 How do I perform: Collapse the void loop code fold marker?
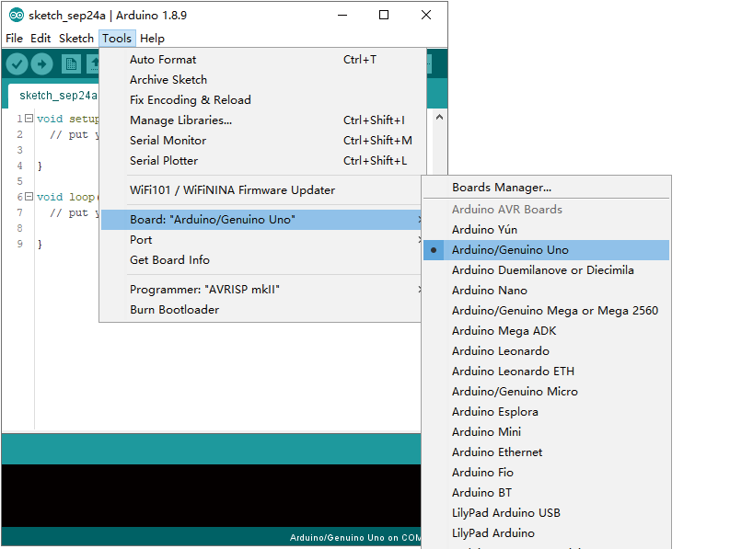click(x=29, y=197)
